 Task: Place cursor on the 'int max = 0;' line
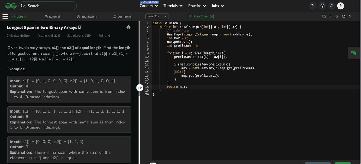178,38
